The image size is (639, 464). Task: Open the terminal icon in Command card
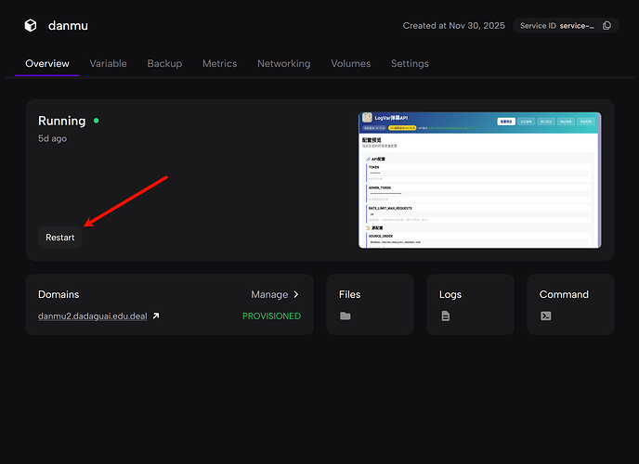point(546,316)
